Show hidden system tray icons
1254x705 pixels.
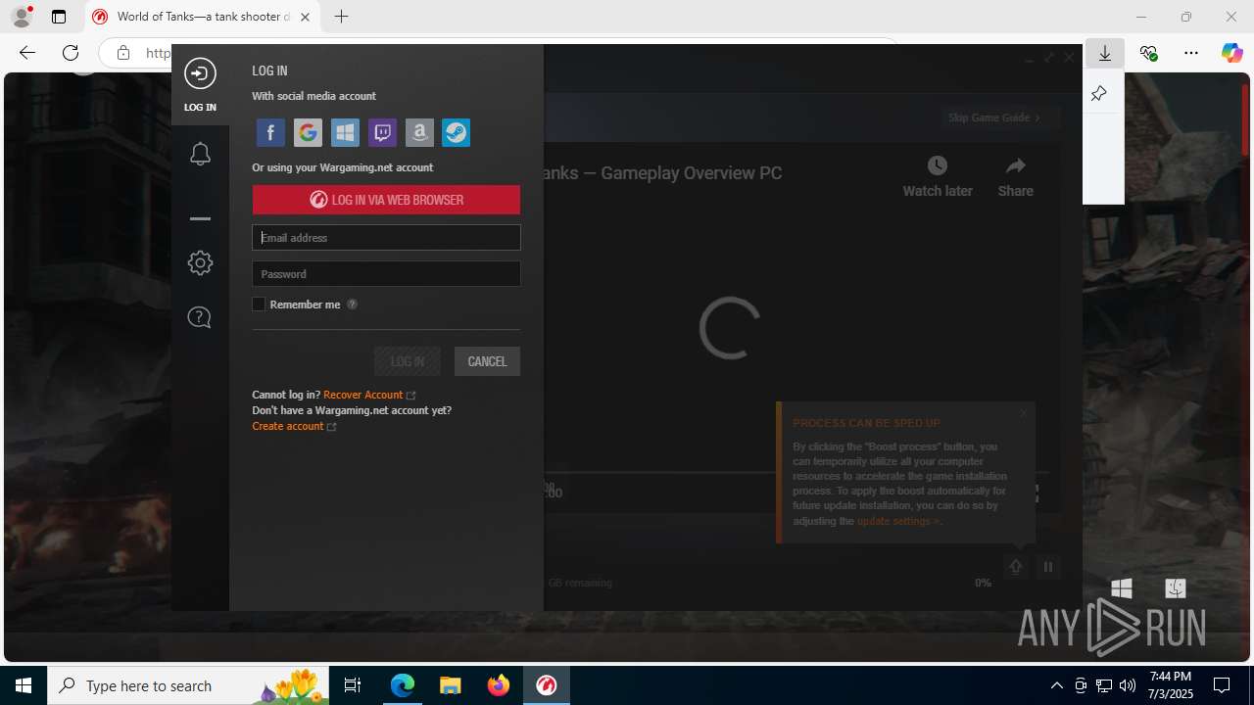[1056, 685]
